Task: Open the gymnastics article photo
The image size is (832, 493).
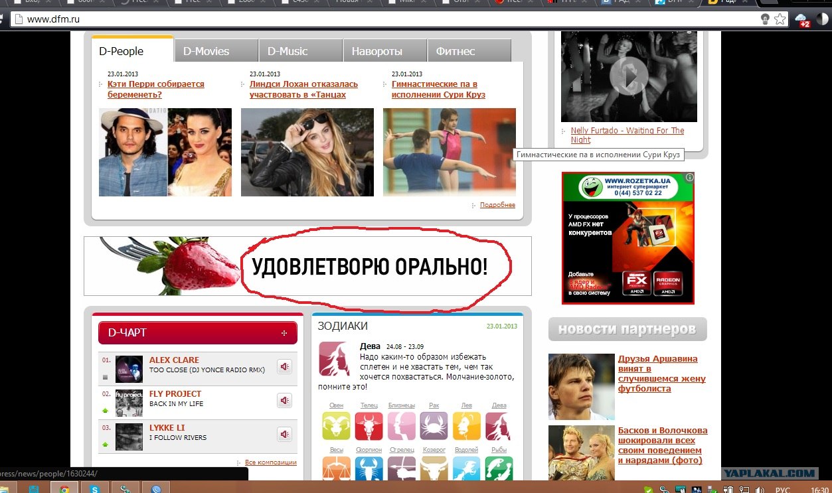Action: click(450, 153)
